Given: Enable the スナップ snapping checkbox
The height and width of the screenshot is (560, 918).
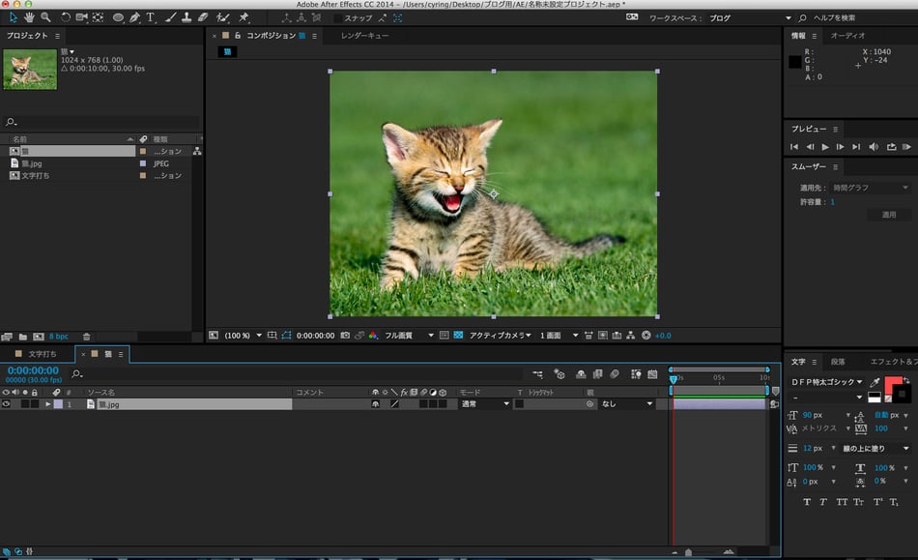Looking at the screenshot, I should [337, 17].
